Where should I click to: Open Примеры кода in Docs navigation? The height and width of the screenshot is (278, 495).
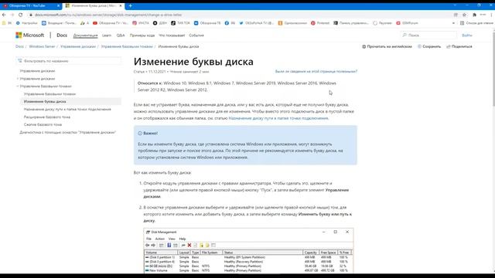pos(142,36)
